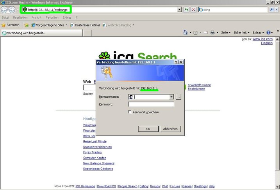Image resolution: width=280 pixels, height=190 pixels.
Task: Click the site favicon in address bar
Action: click(25, 10)
